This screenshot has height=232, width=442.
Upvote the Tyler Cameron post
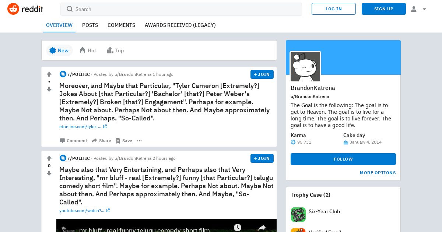coord(49,74)
